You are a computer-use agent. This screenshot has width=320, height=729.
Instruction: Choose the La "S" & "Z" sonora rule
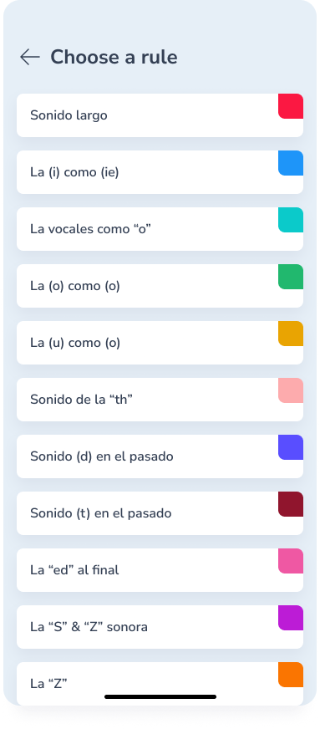[160, 627]
